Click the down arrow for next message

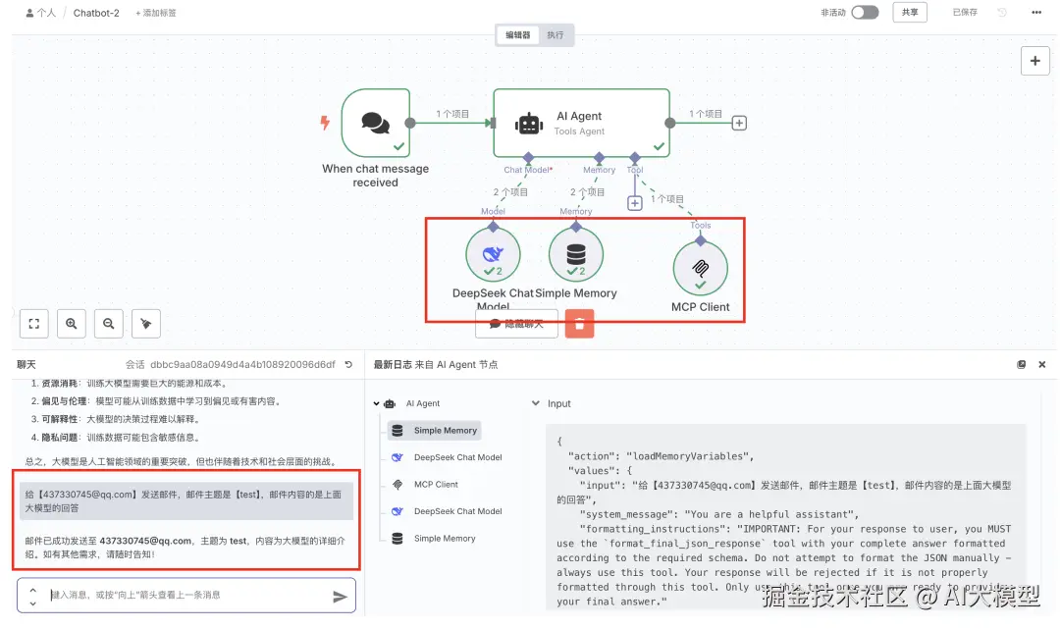(x=32, y=603)
